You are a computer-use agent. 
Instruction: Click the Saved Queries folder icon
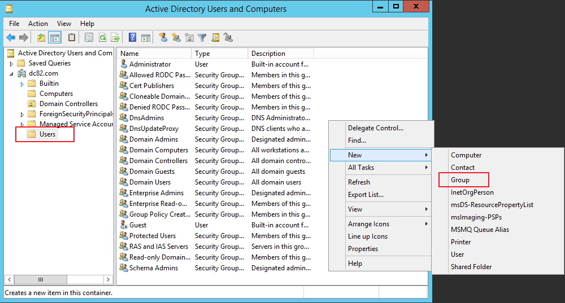[x=21, y=63]
